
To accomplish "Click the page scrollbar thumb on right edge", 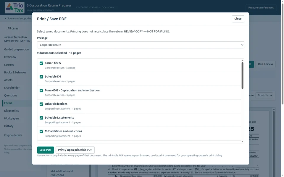I will click(x=282, y=54).
